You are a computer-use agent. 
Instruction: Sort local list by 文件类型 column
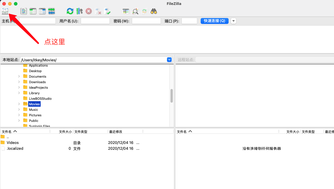pos(91,132)
